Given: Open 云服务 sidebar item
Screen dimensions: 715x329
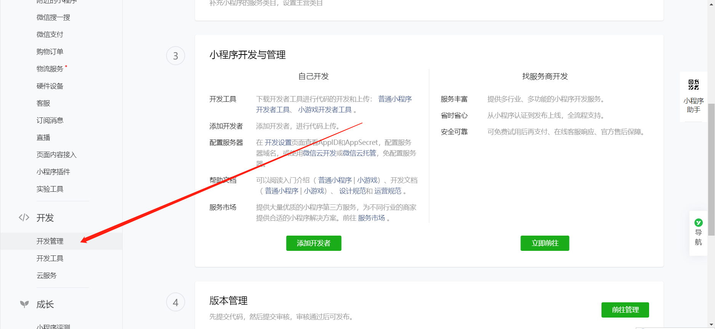Looking at the screenshot, I should 46,275.
